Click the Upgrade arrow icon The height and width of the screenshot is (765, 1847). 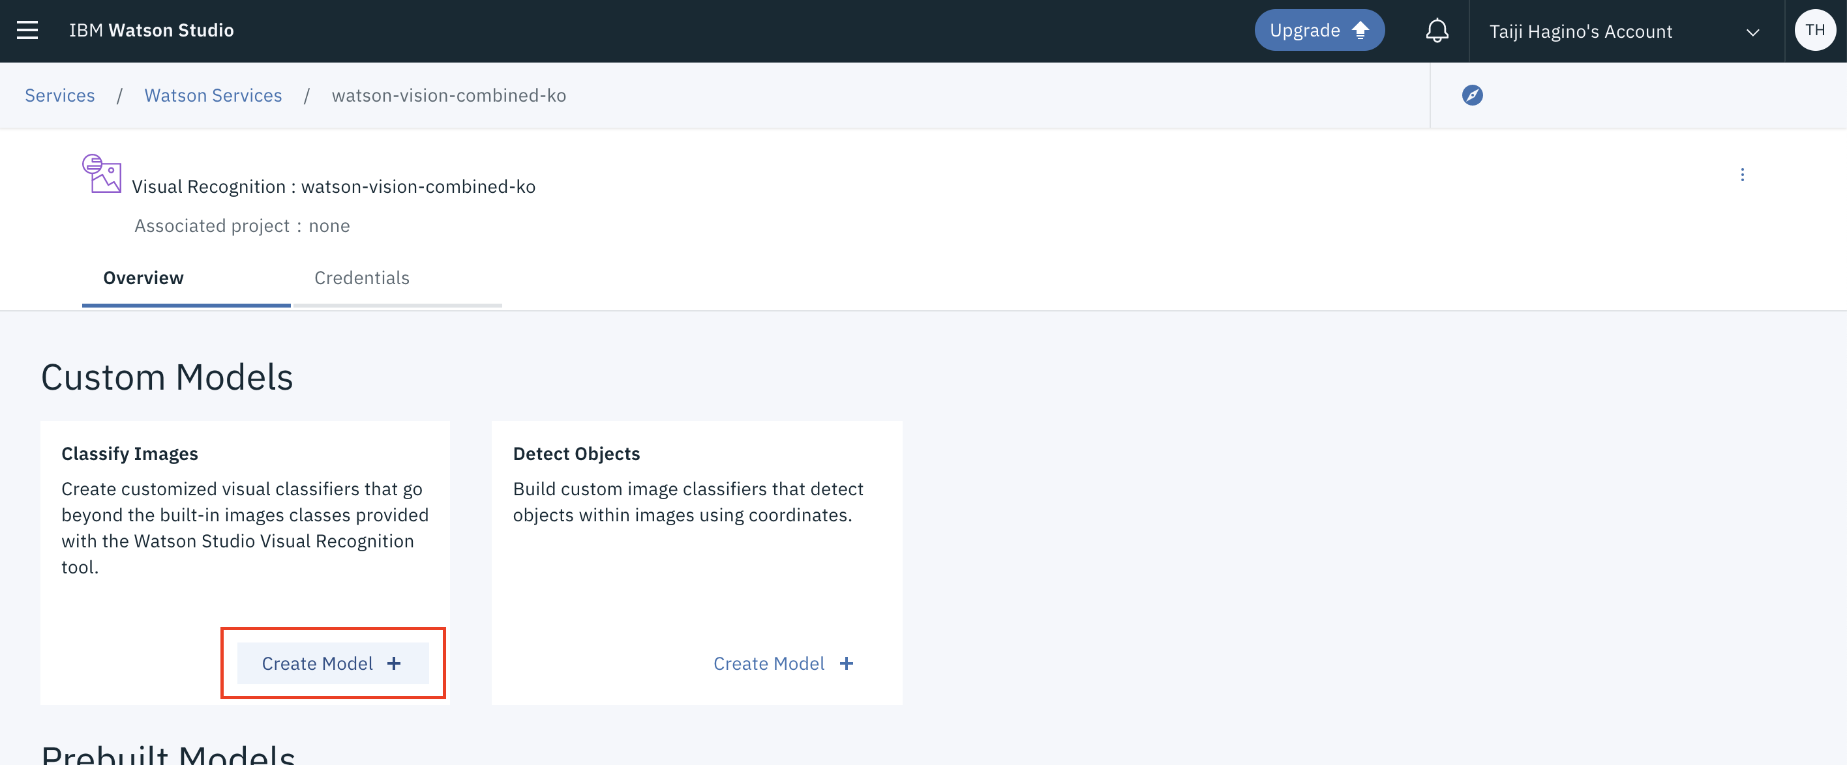click(x=1360, y=30)
